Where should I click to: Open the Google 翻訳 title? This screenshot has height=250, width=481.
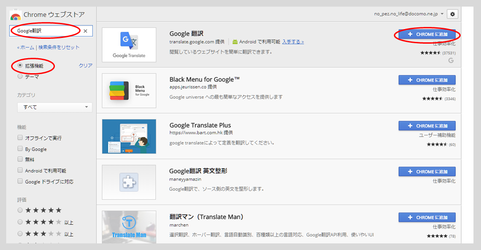[186, 34]
